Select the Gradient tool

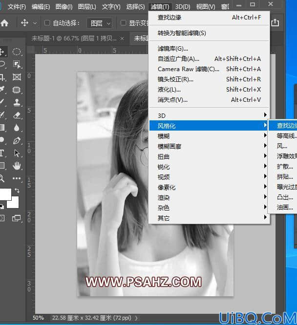(2, 127)
